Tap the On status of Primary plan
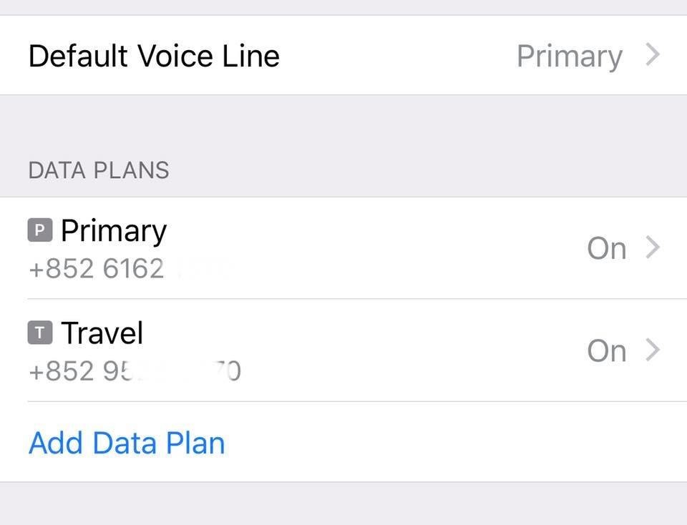Screen dimensions: 687x525 pyautogui.click(x=607, y=248)
